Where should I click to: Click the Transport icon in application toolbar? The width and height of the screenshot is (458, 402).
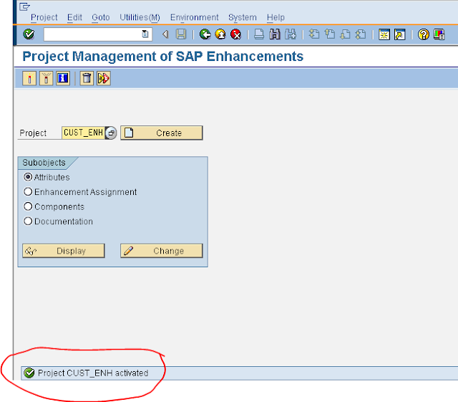pos(104,78)
